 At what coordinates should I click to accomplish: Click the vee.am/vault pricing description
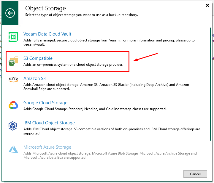click(x=109, y=42)
